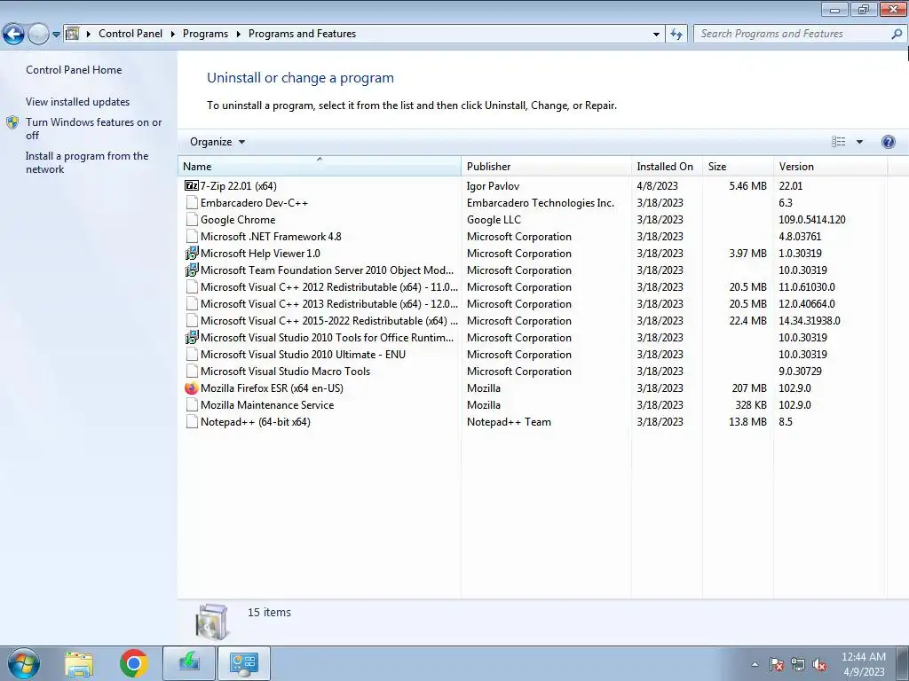The height and width of the screenshot is (681, 909).
Task: Select Notepad++ (64-bit x64) entry
Action: pyautogui.click(x=256, y=421)
